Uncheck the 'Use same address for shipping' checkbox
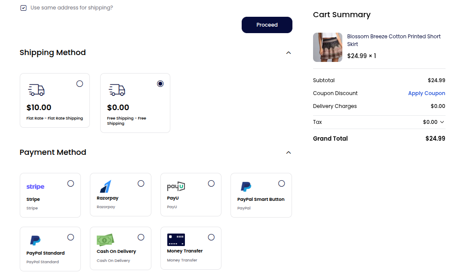 click(23, 8)
